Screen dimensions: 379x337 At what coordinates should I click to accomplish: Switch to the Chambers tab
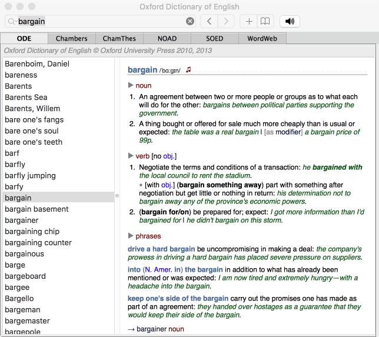pyautogui.click(x=72, y=38)
